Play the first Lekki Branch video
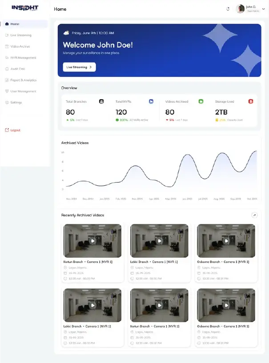The width and height of the screenshot is (269, 363). click(x=160, y=241)
